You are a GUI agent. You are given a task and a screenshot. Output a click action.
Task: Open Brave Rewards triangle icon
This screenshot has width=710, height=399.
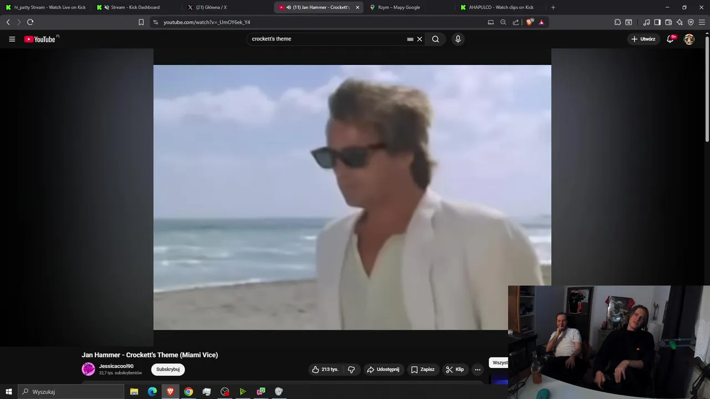coord(541,22)
